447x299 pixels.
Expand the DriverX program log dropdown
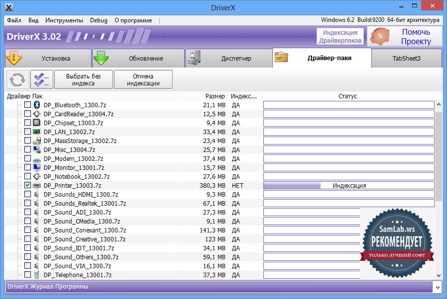(437, 287)
